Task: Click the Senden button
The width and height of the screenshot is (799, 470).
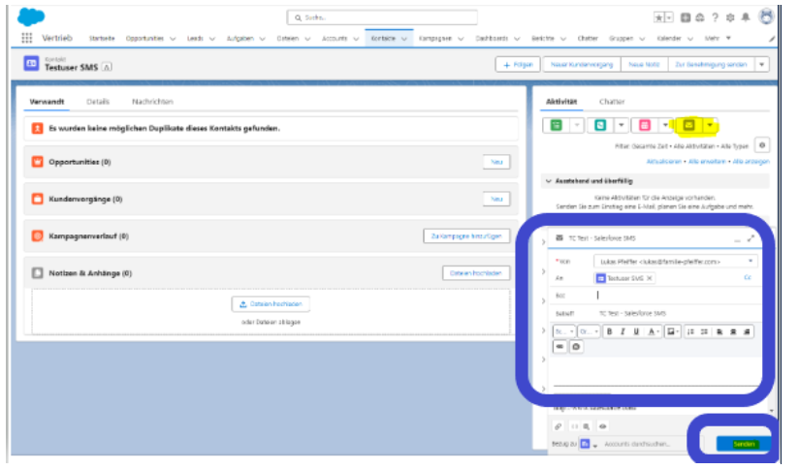Action: pos(744,444)
